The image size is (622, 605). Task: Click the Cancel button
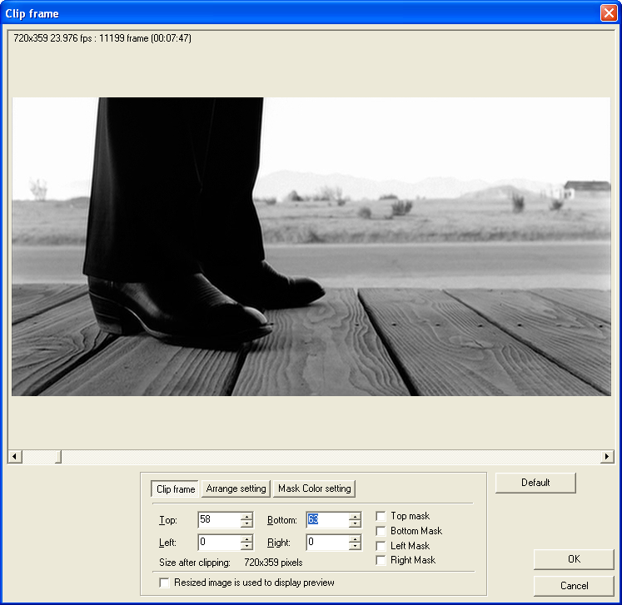(x=574, y=586)
